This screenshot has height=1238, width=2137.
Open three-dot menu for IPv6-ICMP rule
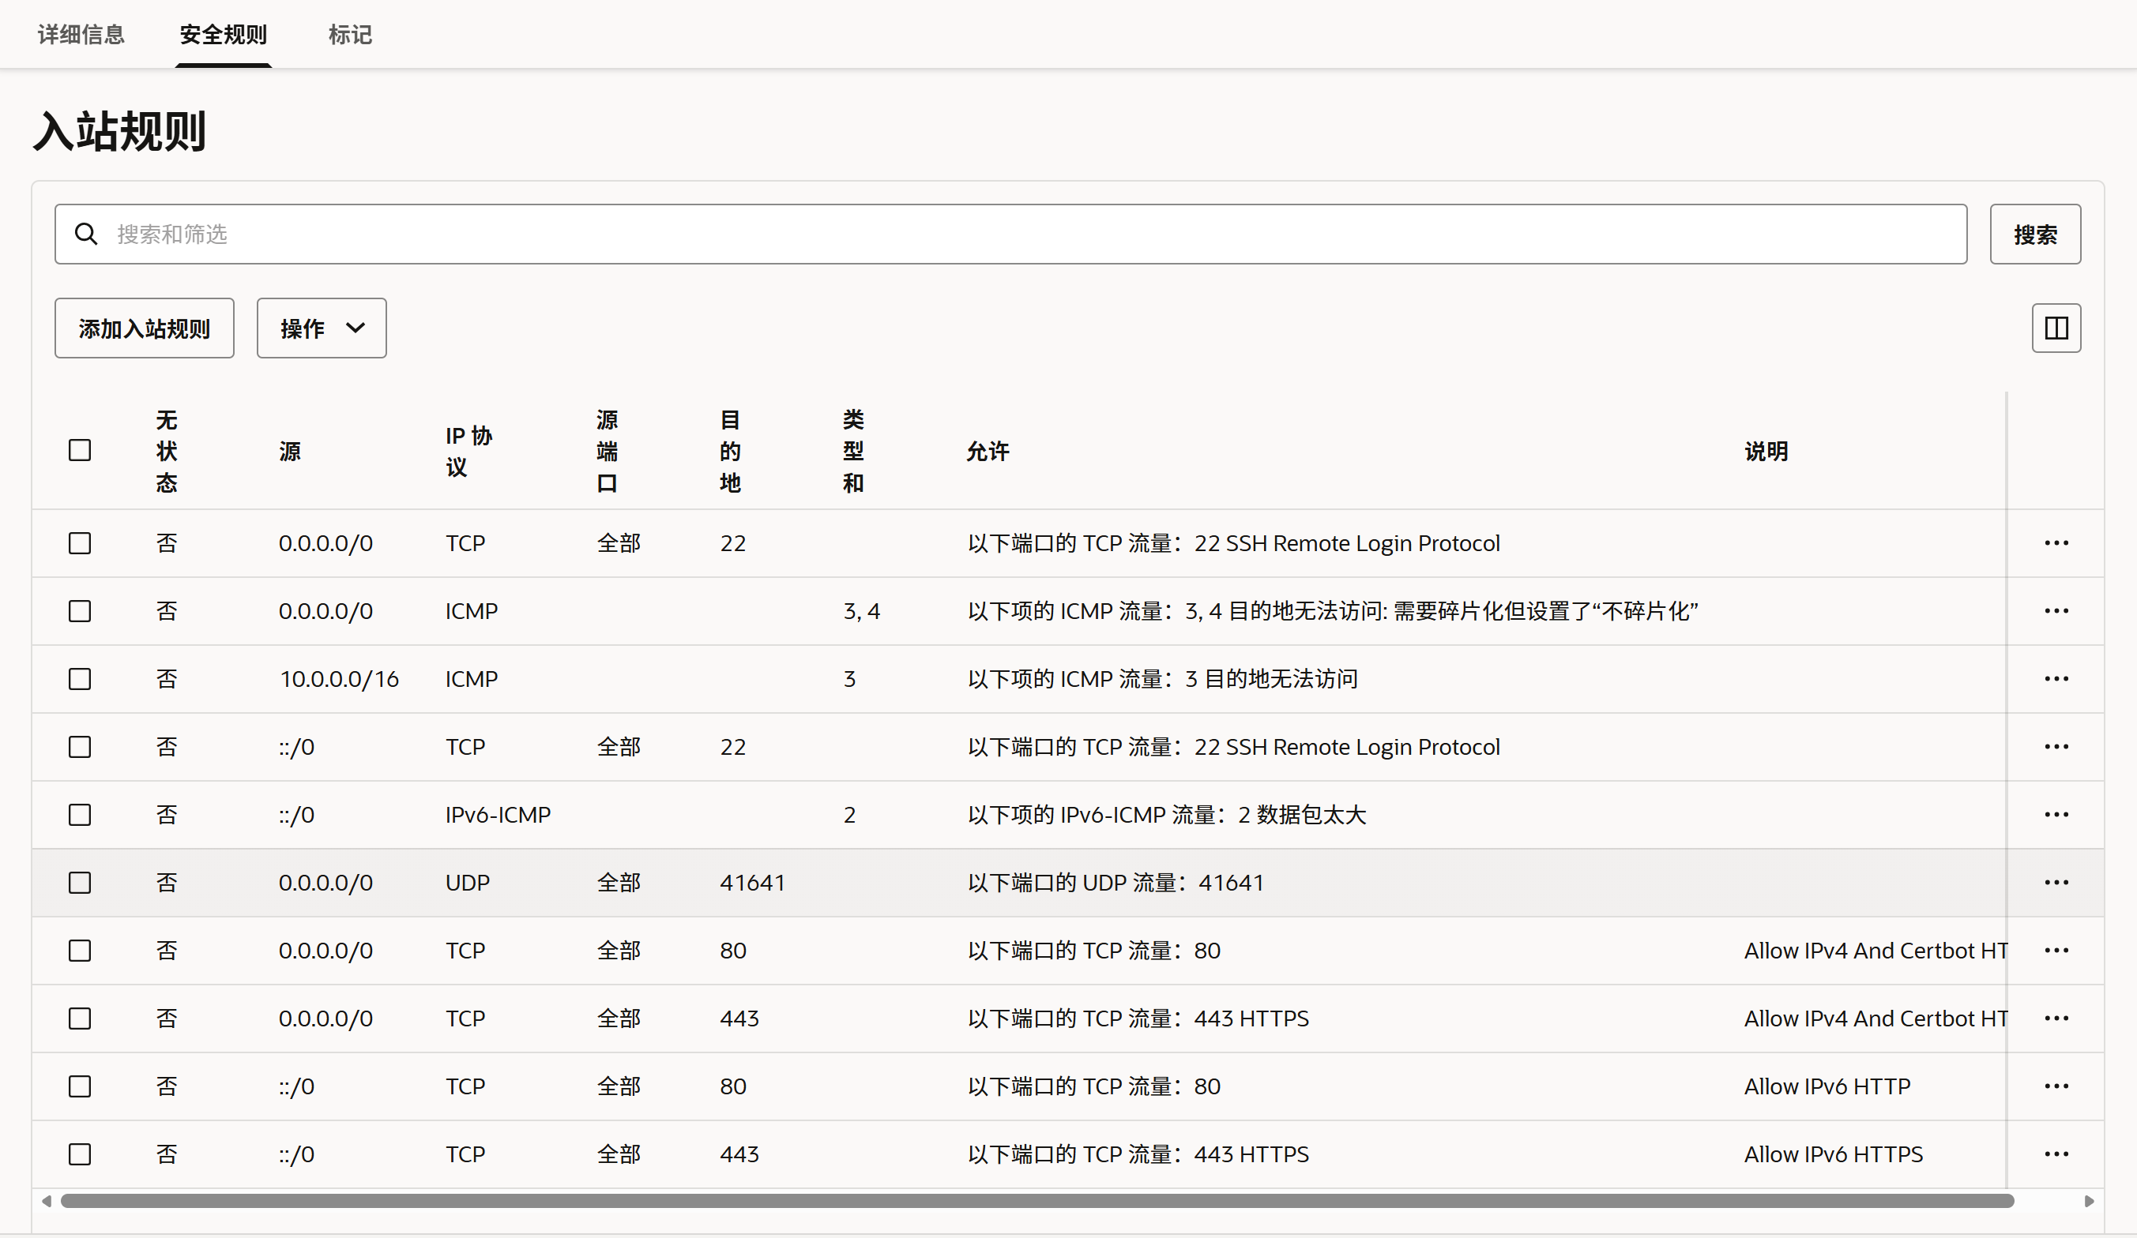tap(2056, 814)
